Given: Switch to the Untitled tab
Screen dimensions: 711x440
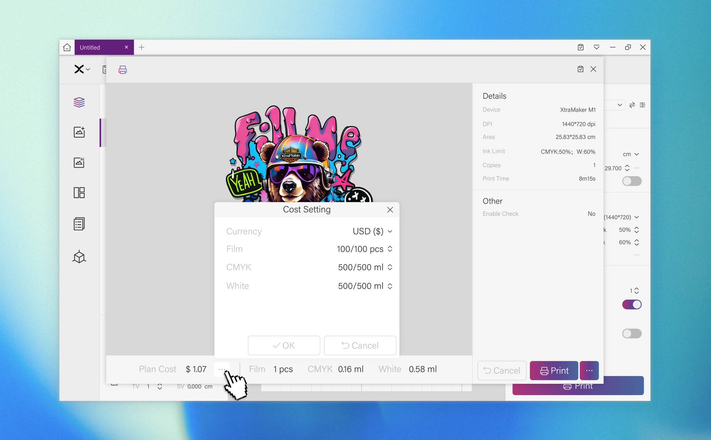Looking at the screenshot, I should click(x=104, y=47).
